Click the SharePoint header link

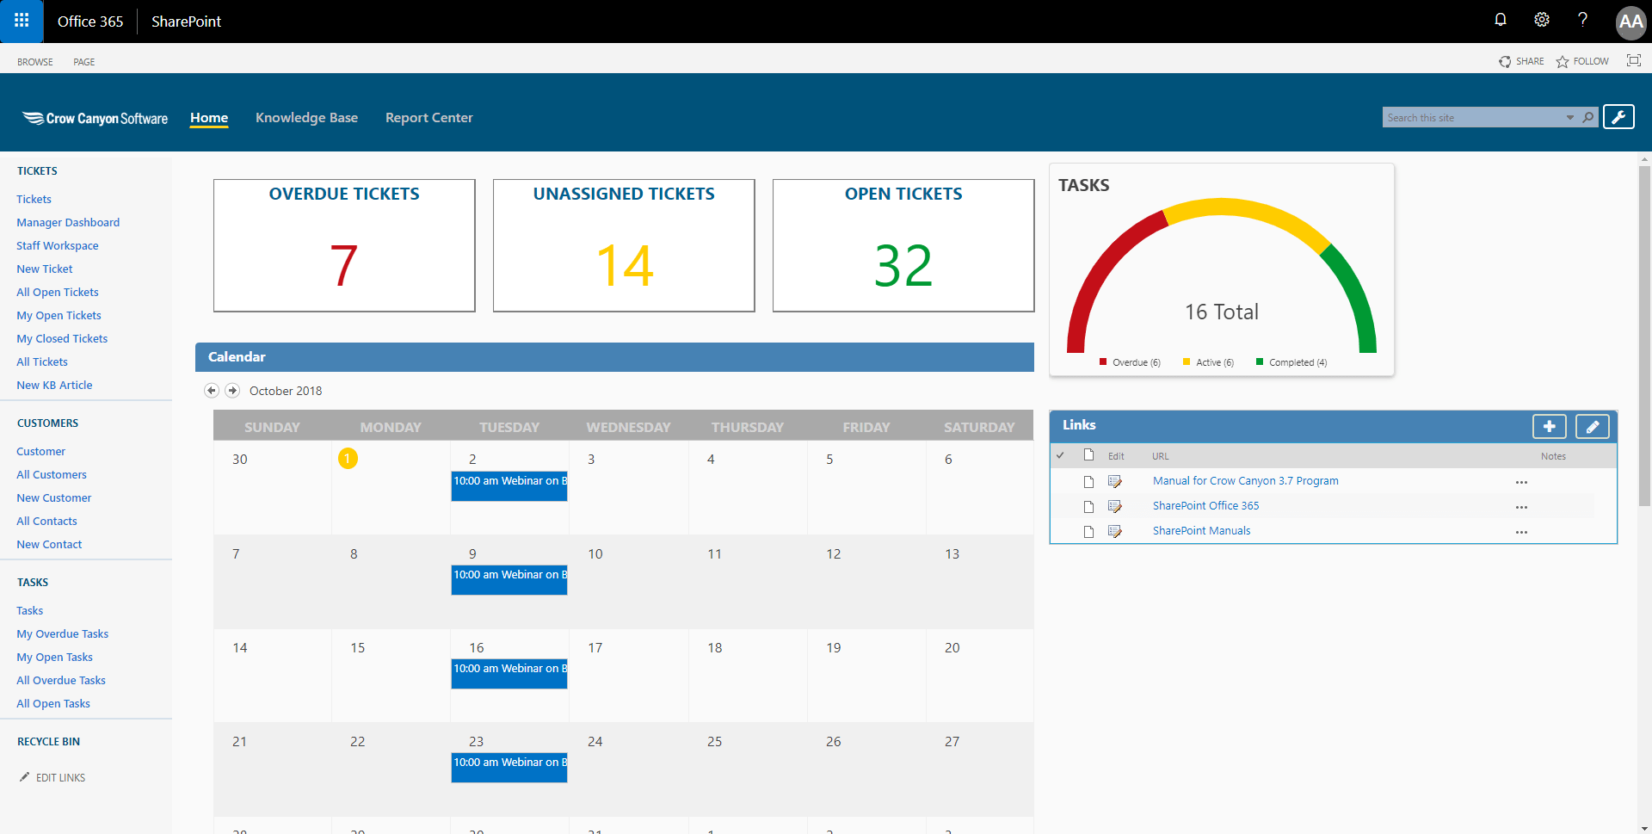tap(186, 22)
